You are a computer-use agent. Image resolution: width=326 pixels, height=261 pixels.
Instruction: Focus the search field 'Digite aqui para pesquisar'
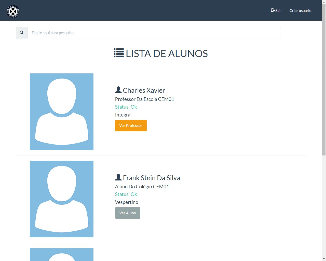point(154,33)
